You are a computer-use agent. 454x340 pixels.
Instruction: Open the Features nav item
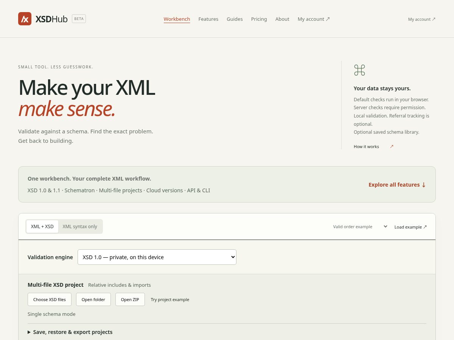(x=208, y=19)
